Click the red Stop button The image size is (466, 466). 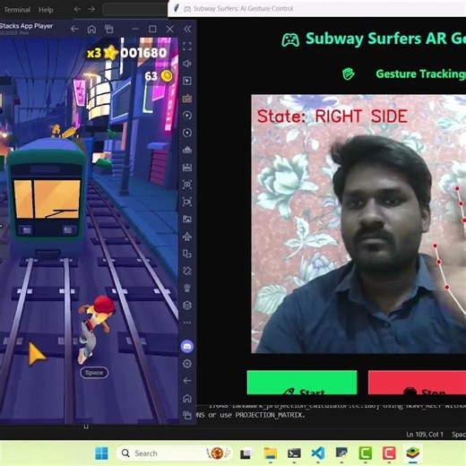(x=417, y=383)
